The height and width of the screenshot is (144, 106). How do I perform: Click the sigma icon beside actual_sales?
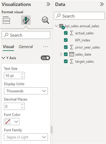(x=72, y=33)
